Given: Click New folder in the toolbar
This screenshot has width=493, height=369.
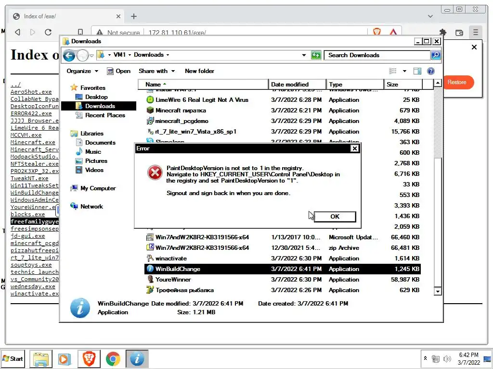Looking at the screenshot, I should pyautogui.click(x=199, y=71).
